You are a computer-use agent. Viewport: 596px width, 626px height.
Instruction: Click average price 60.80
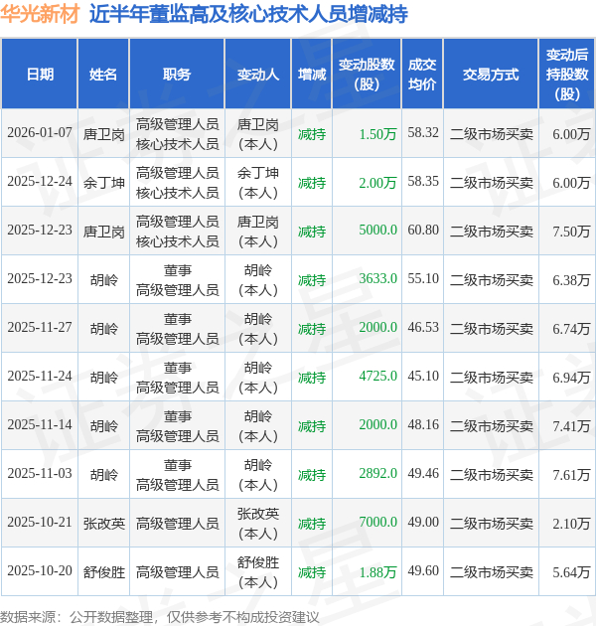click(423, 231)
